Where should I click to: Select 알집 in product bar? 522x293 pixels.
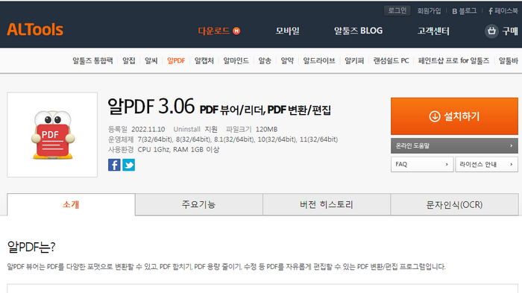129,60
